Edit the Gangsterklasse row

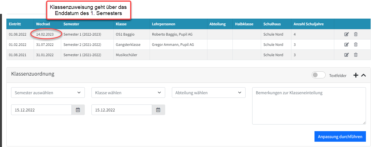[346, 44]
